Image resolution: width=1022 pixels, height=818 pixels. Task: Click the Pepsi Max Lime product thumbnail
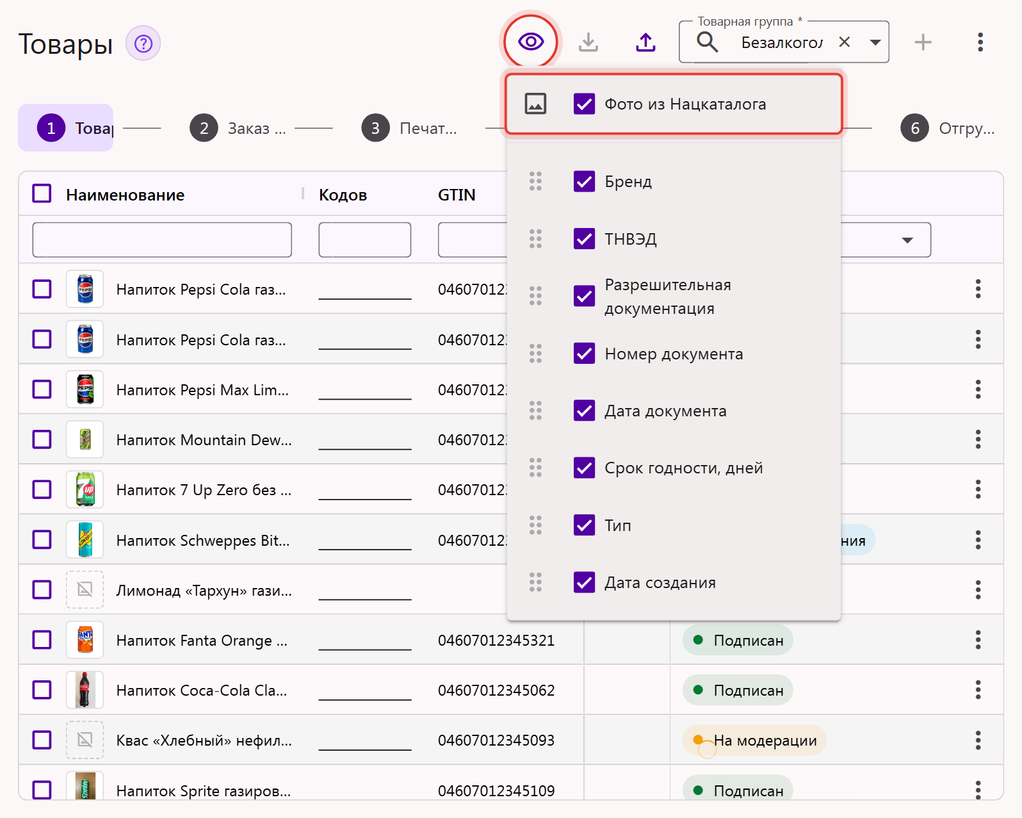click(x=85, y=389)
